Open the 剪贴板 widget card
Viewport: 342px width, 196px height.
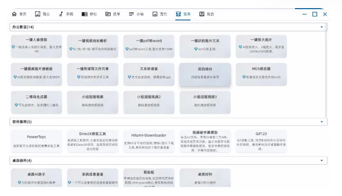pyautogui.click(x=149, y=178)
